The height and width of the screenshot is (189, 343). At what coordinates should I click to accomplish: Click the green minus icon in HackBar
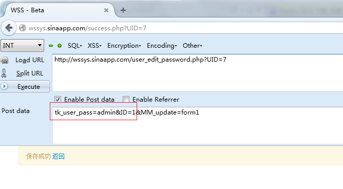[51, 46]
